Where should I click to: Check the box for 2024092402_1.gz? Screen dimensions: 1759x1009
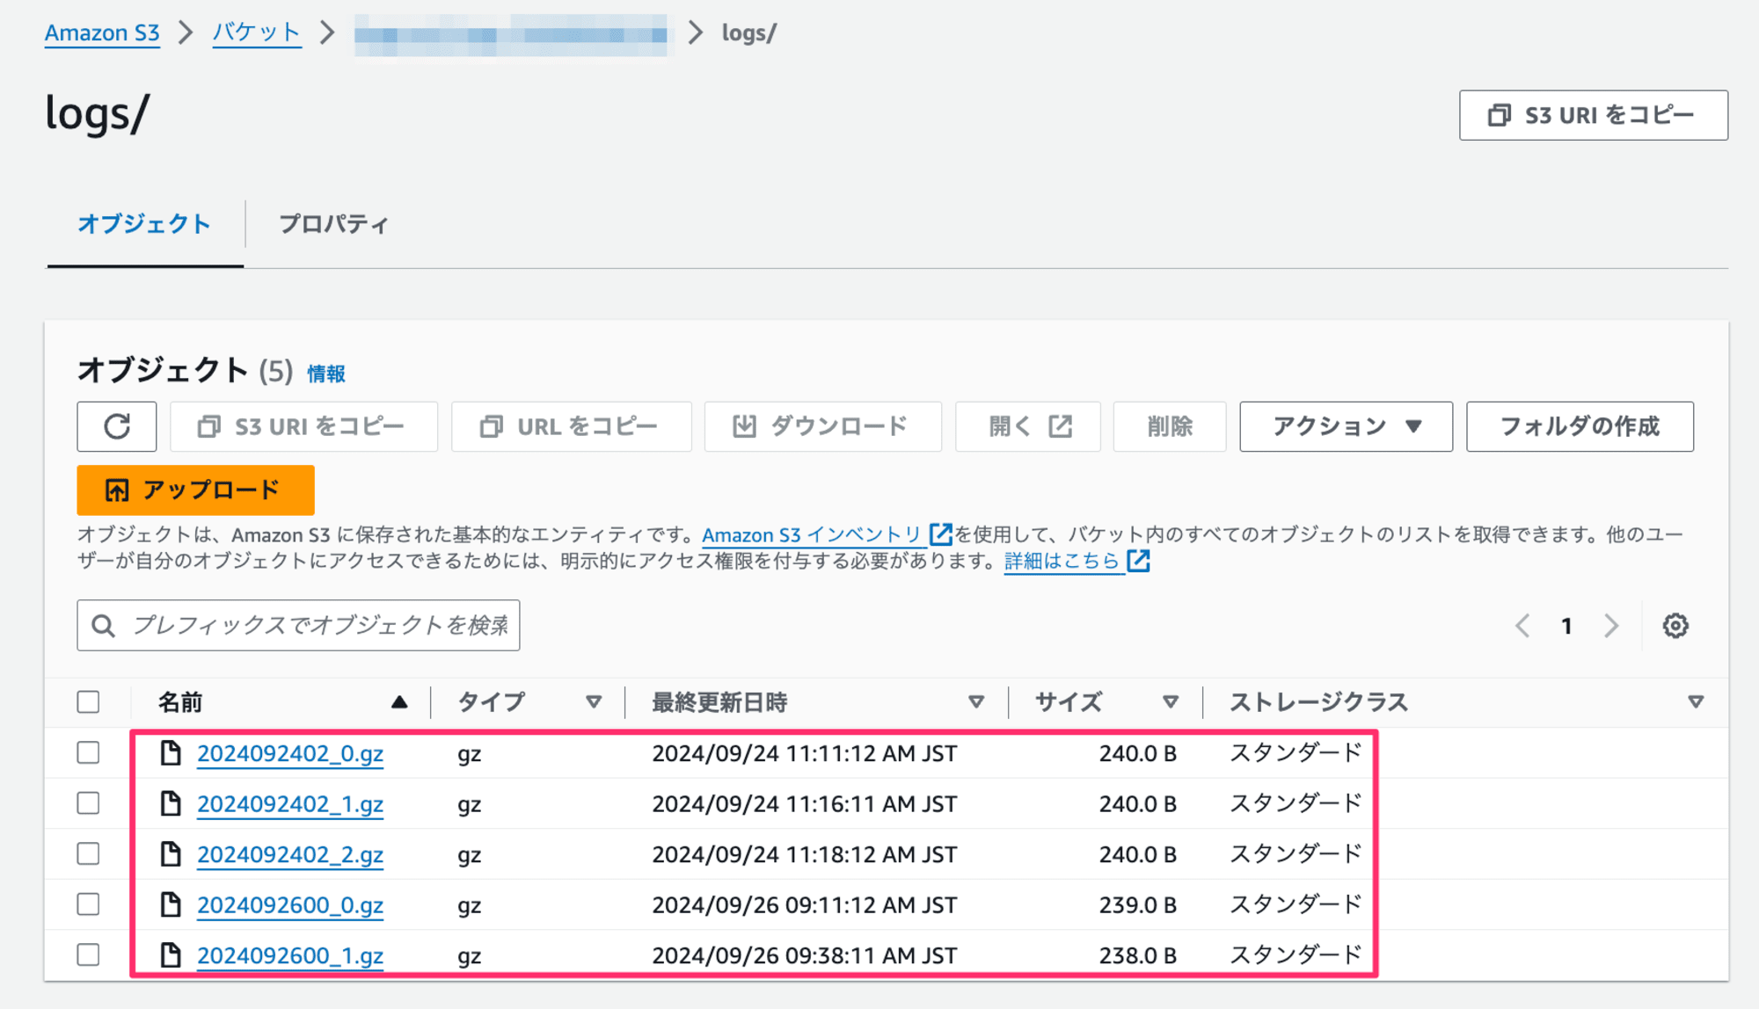pos(88,803)
